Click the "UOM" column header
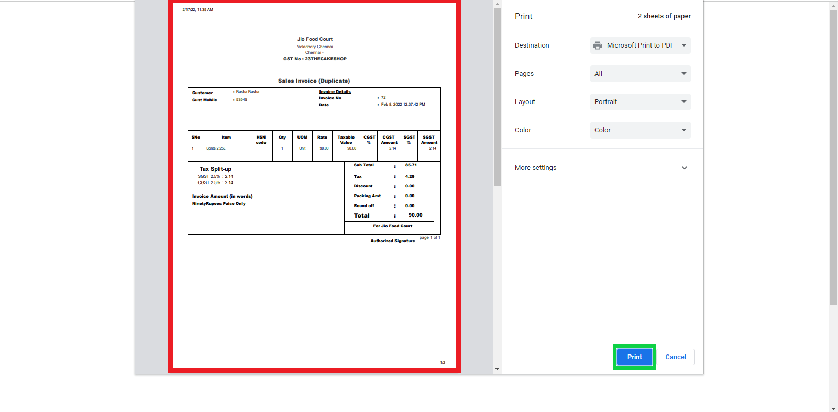The width and height of the screenshot is (838, 412). pyautogui.click(x=302, y=138)
